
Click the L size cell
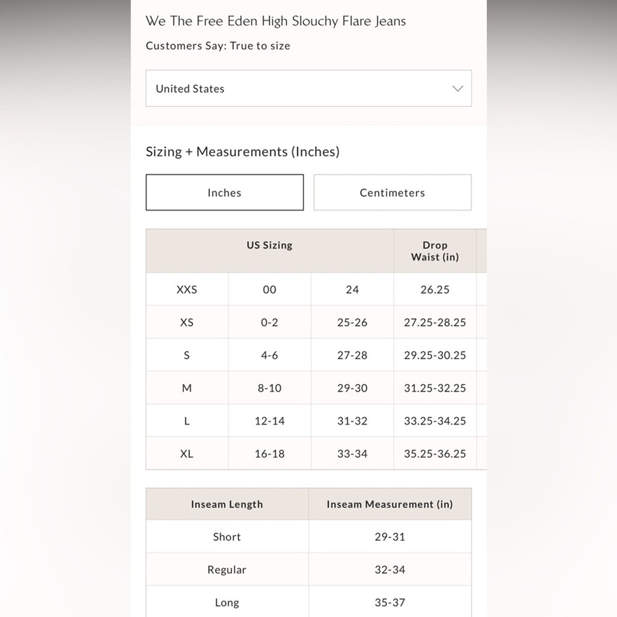[187, 421]
